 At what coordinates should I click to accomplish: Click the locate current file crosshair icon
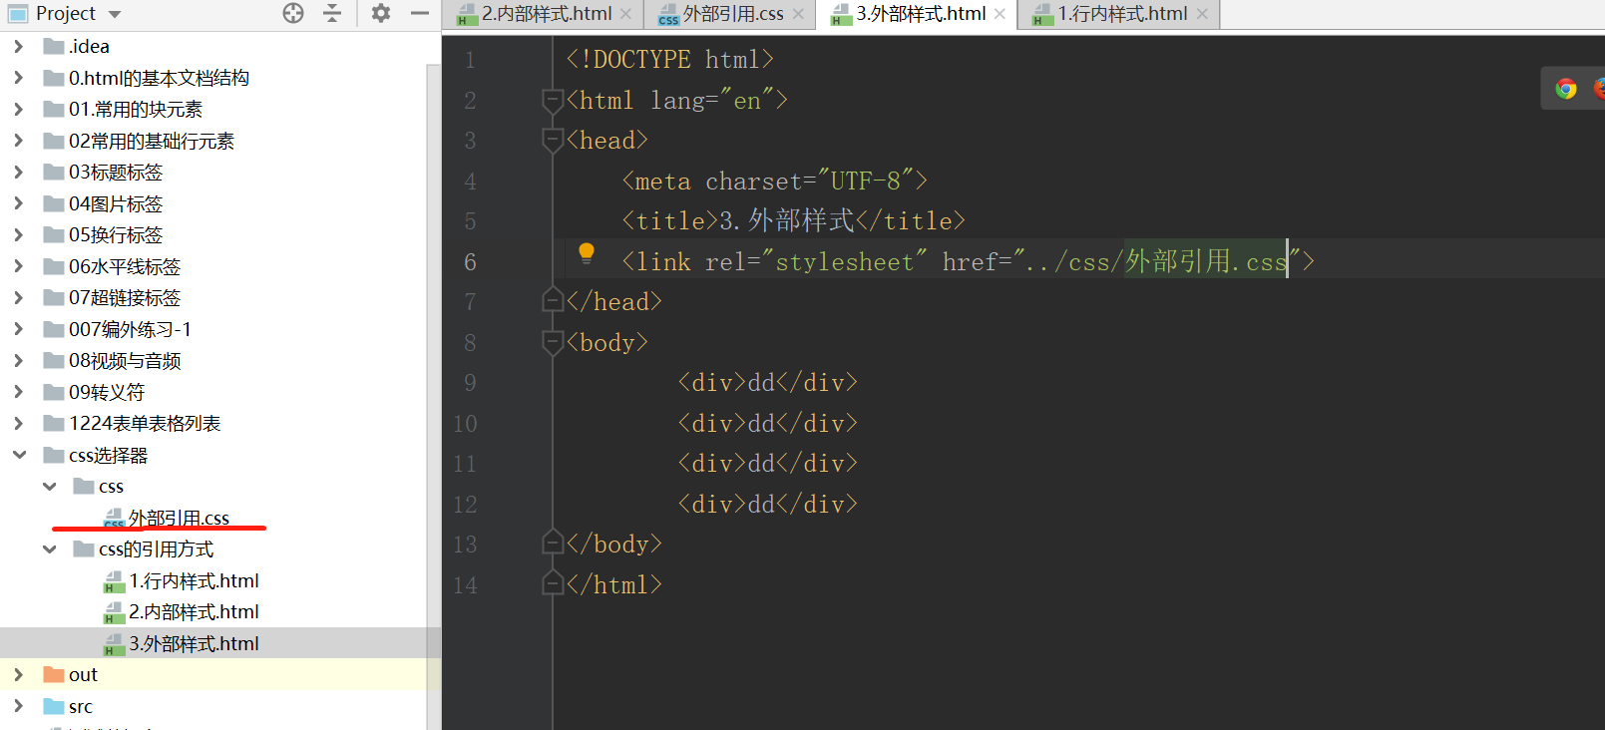(293, 13)
